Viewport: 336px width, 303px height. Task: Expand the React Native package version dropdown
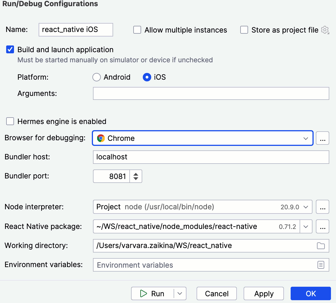tap(306, 226)
